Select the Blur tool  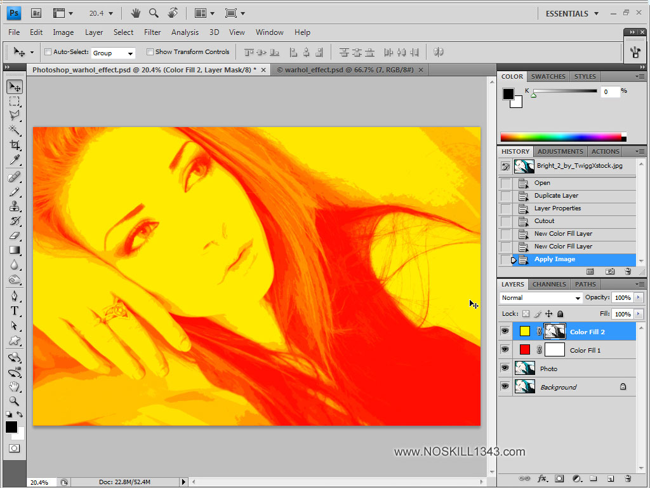(15, 265)
